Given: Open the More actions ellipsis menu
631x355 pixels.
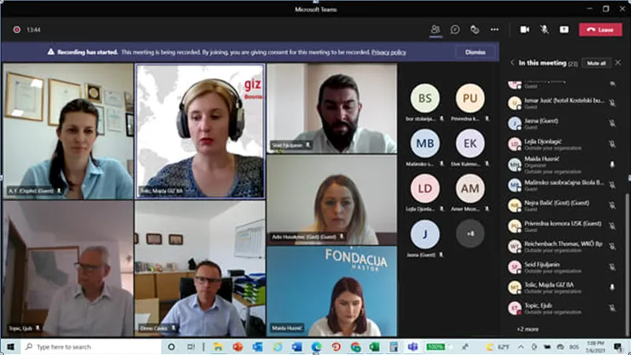Looking at the screenshot, I should [x=495, y=29].
